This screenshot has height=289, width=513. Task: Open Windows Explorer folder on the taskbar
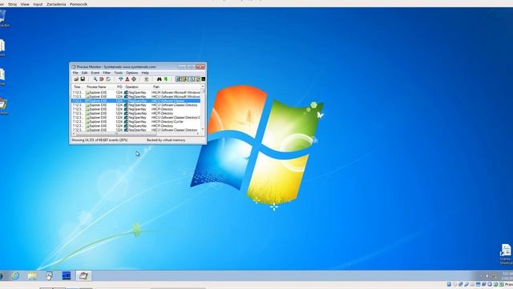(32, 276)
